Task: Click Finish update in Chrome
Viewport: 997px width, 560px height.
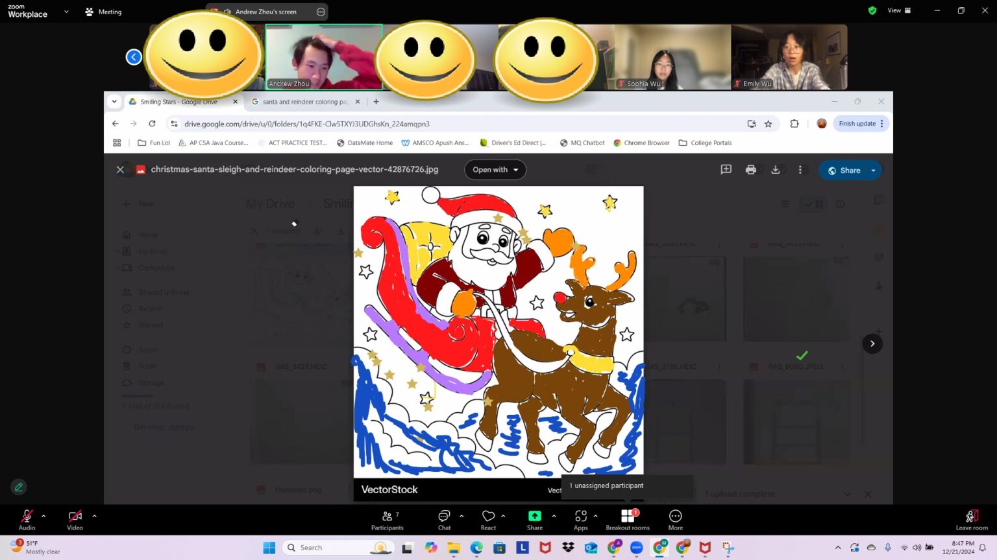Action: pyautogui.click(x=861, y=124)
